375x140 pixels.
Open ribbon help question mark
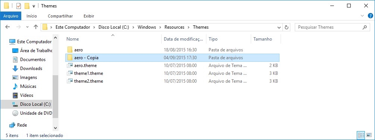[x=370, y=16]
